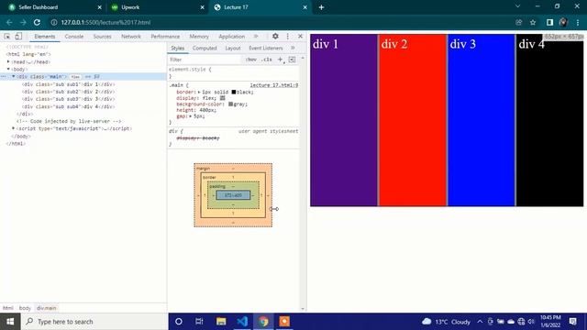Open the Chrome profile avatar
This screenshot has height=330, width=587.
coord(563,22)
